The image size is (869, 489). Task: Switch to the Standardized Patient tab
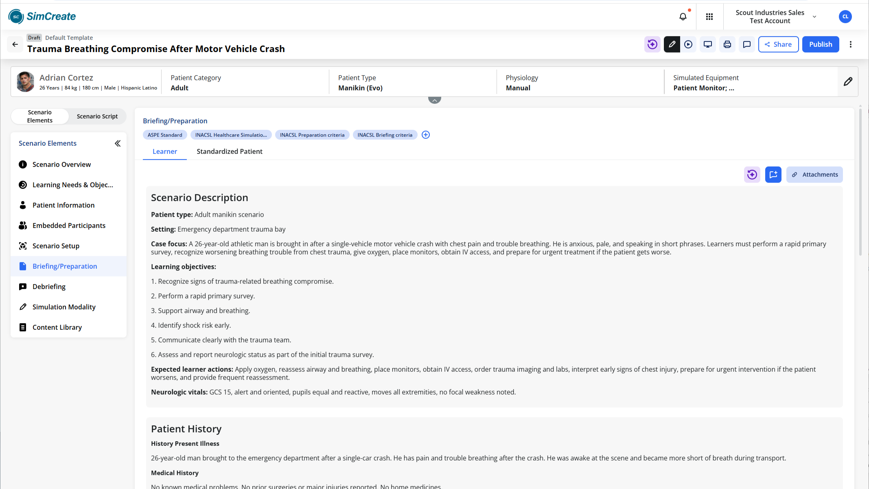(x=230, y=151)
